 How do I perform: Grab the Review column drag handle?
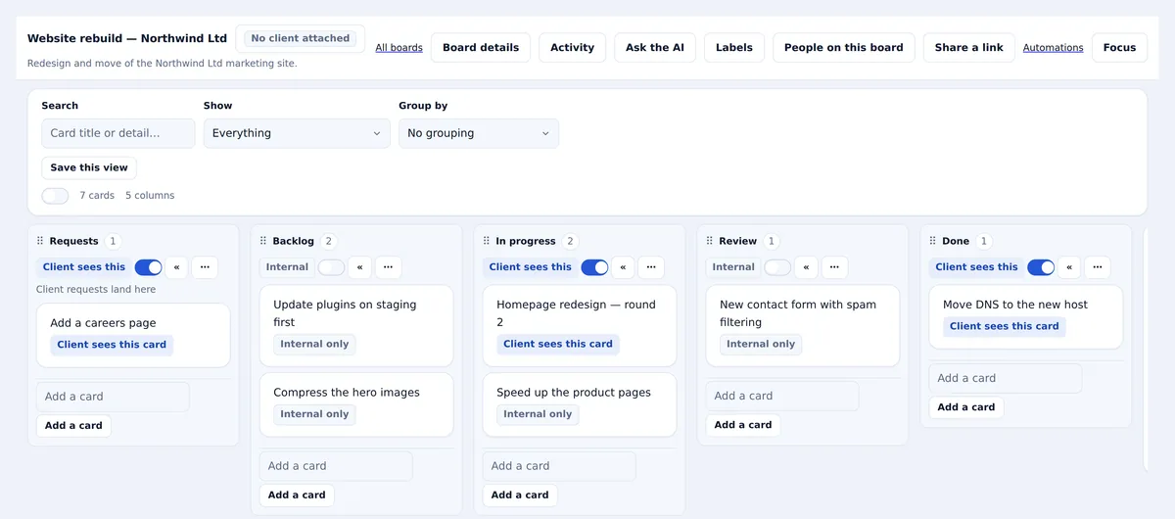710,241
